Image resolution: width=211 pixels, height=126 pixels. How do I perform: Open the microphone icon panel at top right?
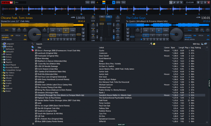pos(174,2)
